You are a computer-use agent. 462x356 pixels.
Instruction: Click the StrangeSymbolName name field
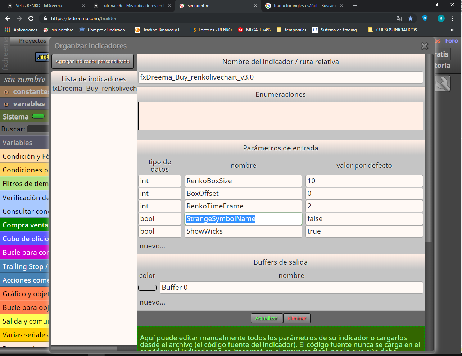(243, 219)
